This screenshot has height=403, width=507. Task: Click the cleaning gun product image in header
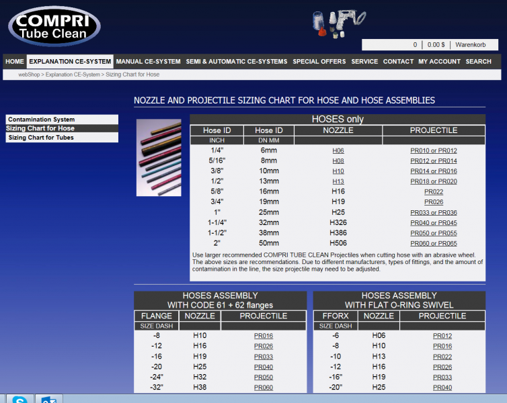340,24
